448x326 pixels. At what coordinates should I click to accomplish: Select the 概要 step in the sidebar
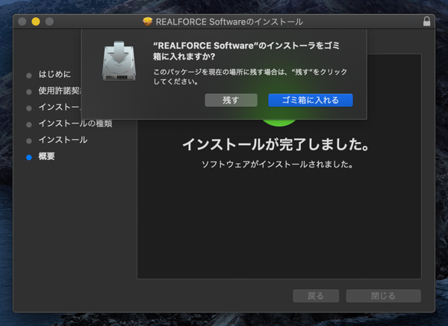(46, 156)
